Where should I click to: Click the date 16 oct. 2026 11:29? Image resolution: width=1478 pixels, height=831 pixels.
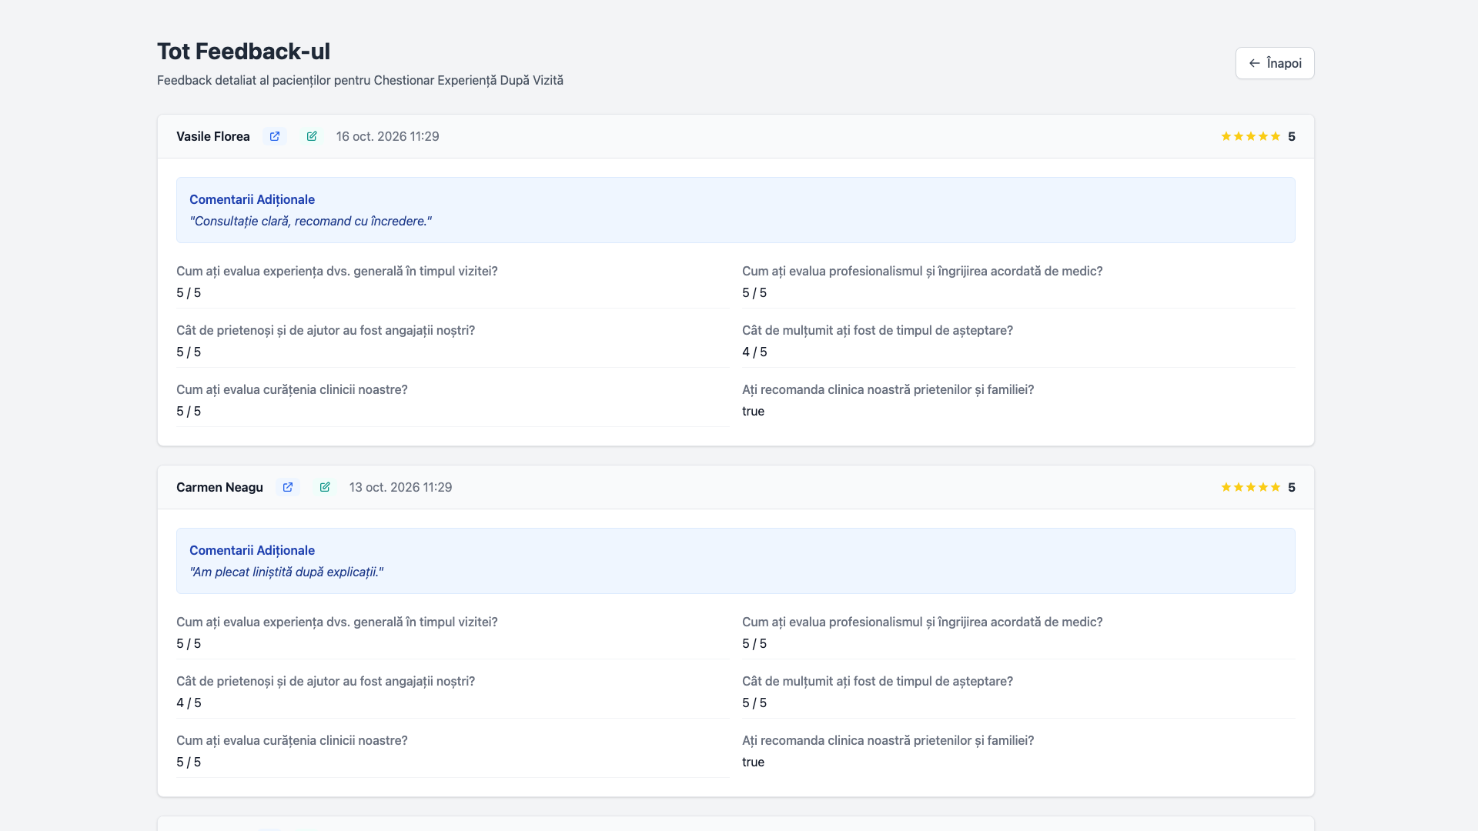[387, 136]
